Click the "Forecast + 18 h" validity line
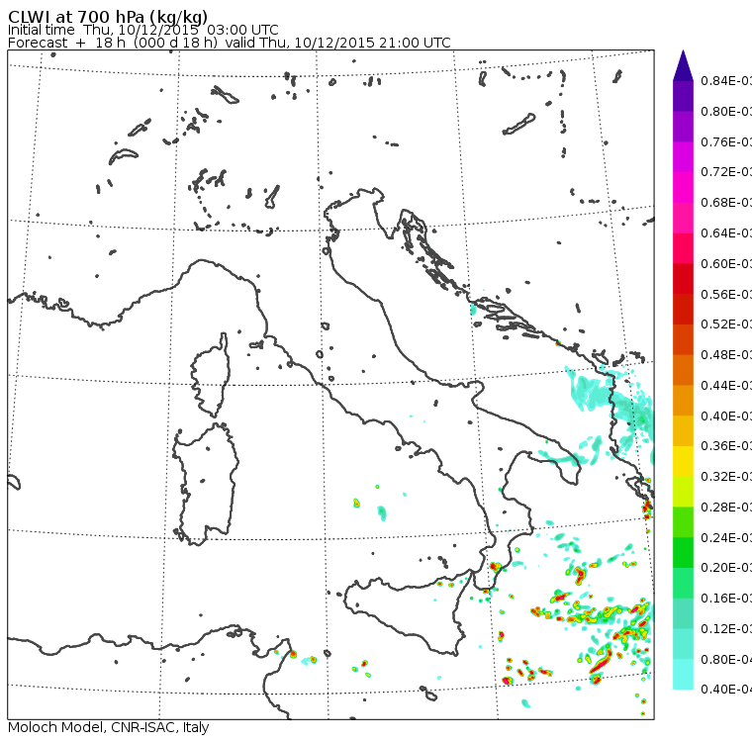Viewport: 752px width, 741px height. coord(229,43)
